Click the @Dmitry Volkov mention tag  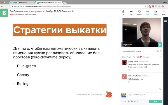(134, 79)
